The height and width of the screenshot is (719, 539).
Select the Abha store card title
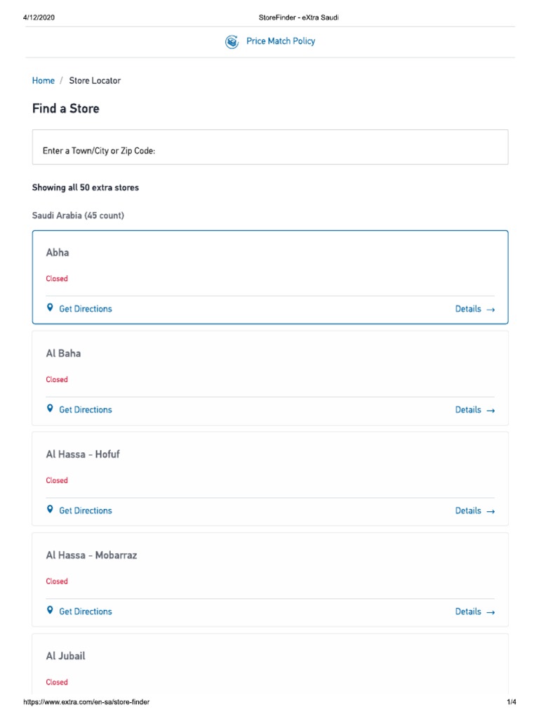(58, 253)
